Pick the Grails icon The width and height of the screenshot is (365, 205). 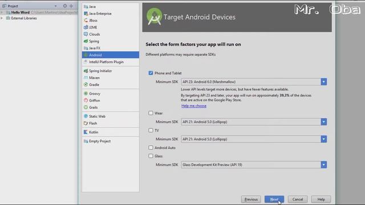86,108
